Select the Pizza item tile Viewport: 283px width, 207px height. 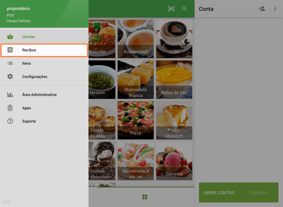pos(136,120)
